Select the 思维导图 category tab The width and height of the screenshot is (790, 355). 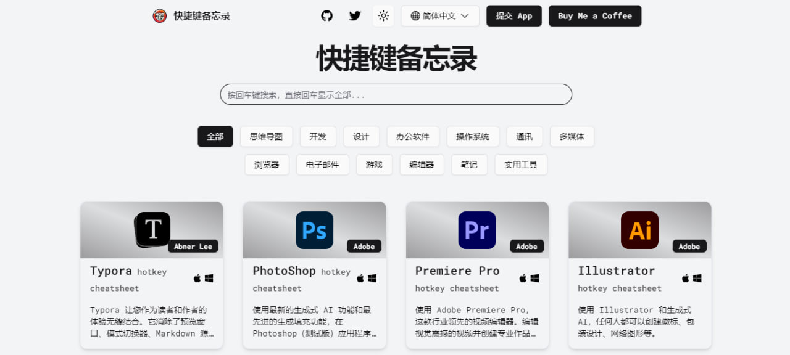[266, 136]
